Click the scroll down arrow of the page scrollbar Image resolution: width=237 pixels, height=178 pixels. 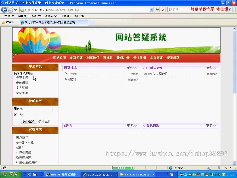[234, 162]
